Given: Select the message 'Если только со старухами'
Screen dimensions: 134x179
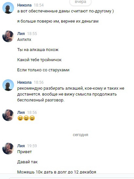Looking at the screenshot, I should [x=43, y=70].
